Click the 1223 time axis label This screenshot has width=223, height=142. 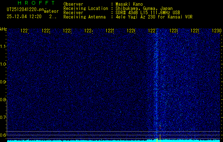coord(68,31)
